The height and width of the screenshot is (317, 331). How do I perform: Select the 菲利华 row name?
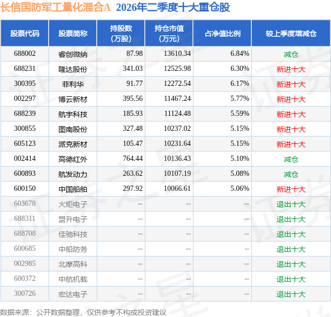(73, 84)
